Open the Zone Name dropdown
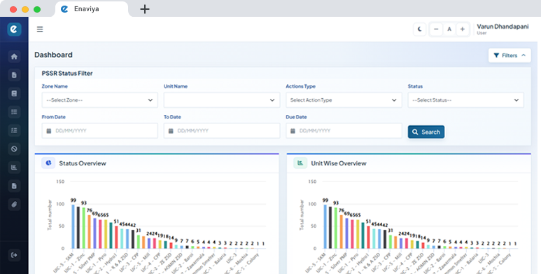This screenshot has width=541, height=274. (99, 100)
